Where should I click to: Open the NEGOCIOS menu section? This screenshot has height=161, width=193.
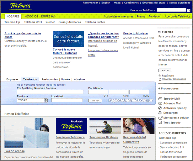coord(31,16)
